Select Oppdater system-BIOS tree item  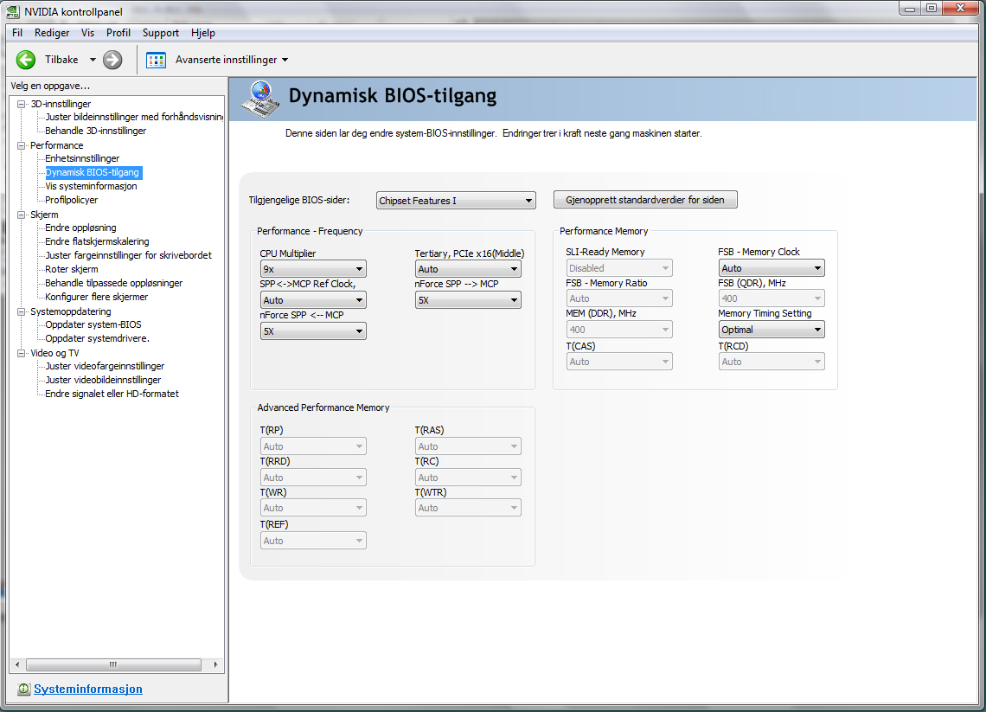[x=93, y=324]
